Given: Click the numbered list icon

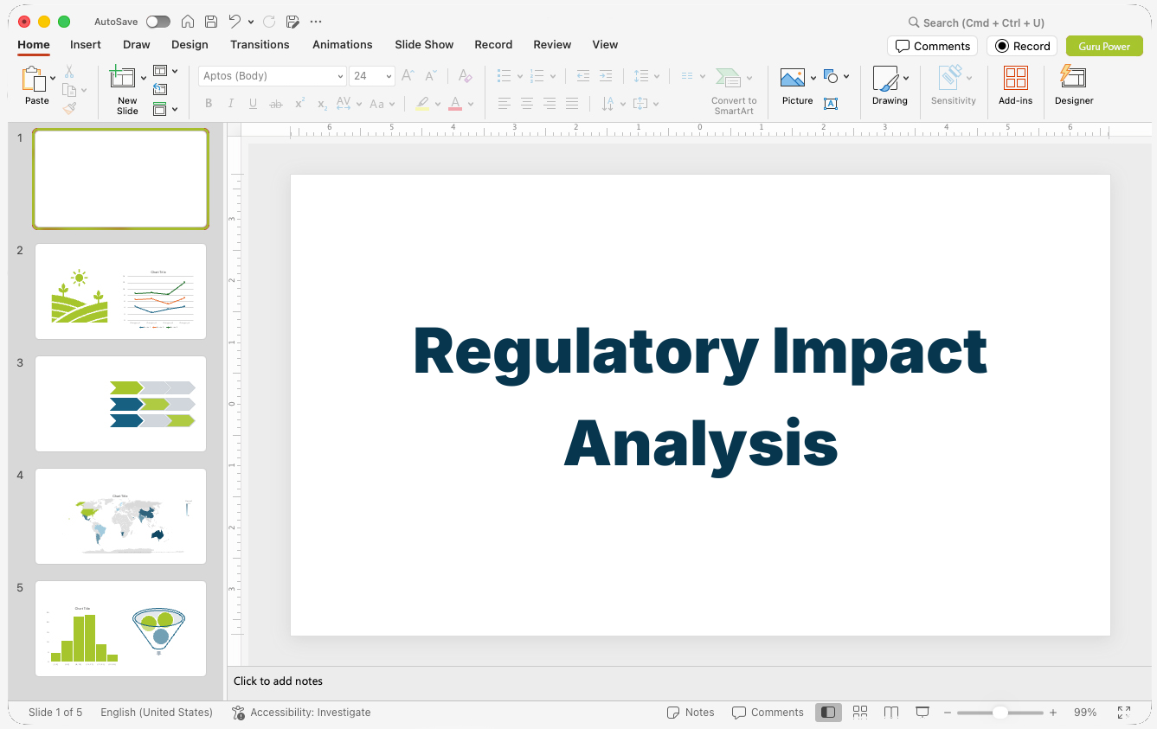Looking at the screenshot, I should pos(537,76).
